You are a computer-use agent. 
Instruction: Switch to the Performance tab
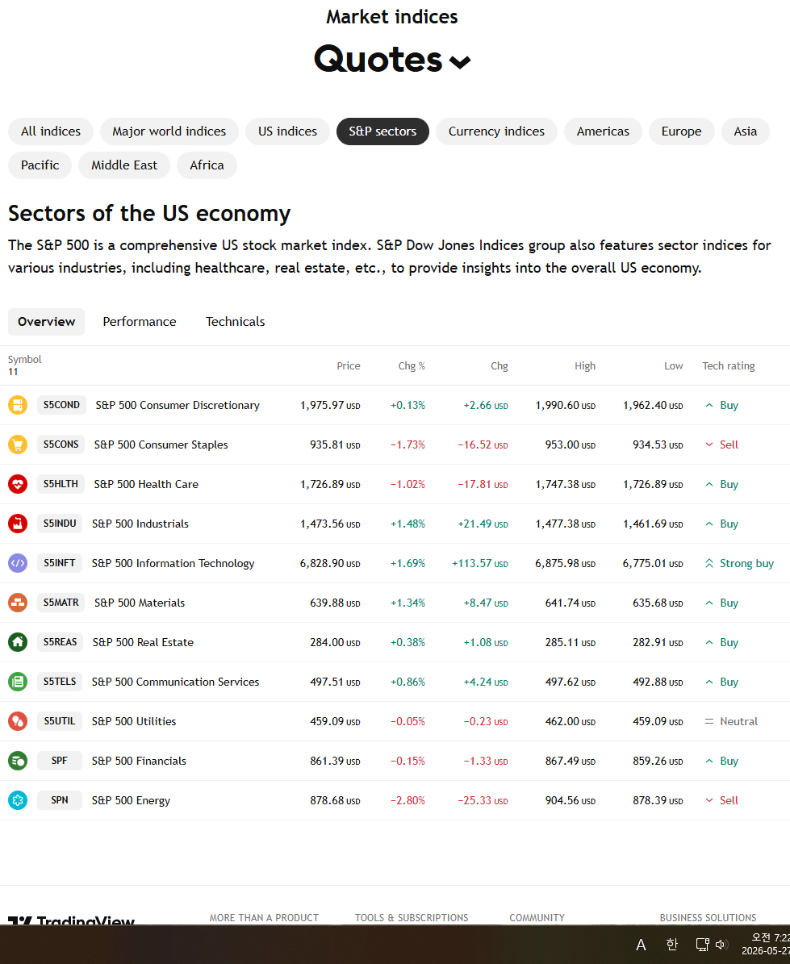(140, 322)
